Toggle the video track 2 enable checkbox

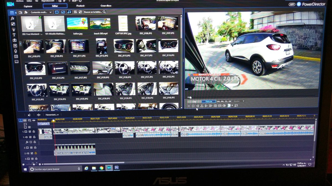(31, 148)
